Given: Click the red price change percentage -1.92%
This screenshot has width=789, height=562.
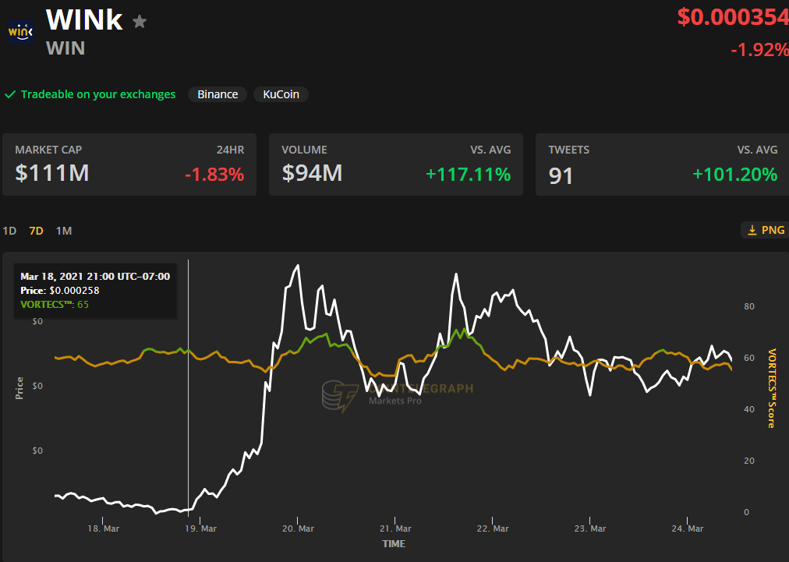Looking at the screenshot, I should (760, 49).
